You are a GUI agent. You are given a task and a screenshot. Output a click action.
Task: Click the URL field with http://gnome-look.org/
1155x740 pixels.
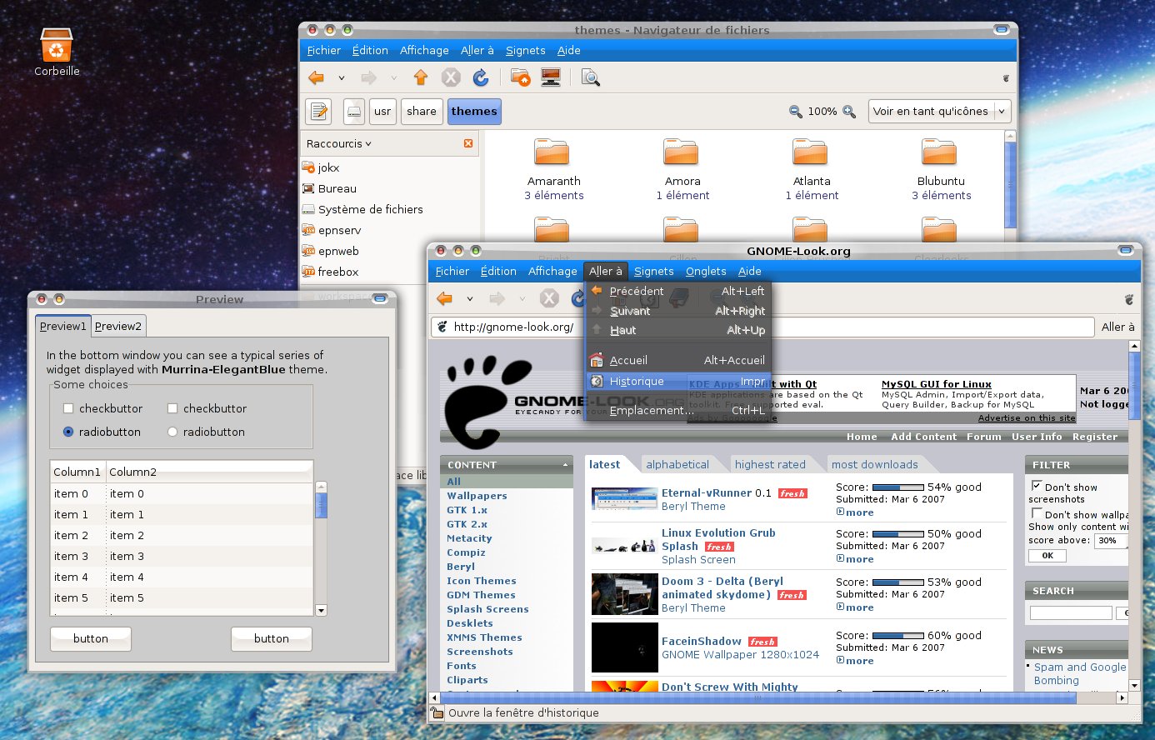point(762,327)
